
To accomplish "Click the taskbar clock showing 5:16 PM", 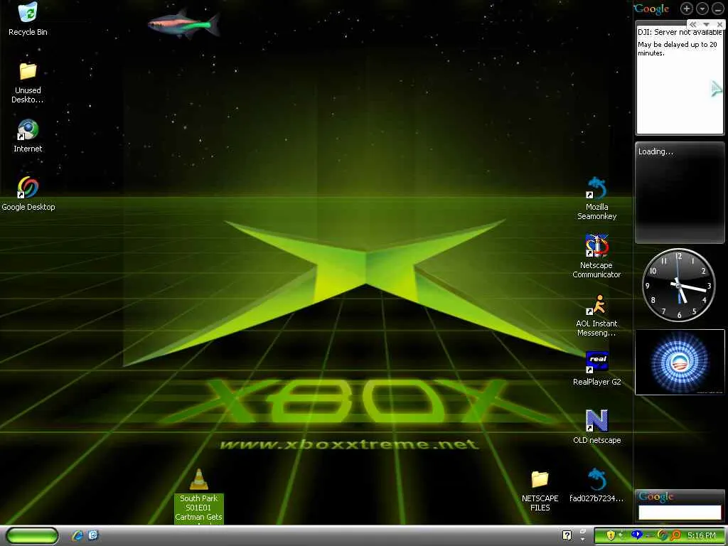I will tap(702, 535).
